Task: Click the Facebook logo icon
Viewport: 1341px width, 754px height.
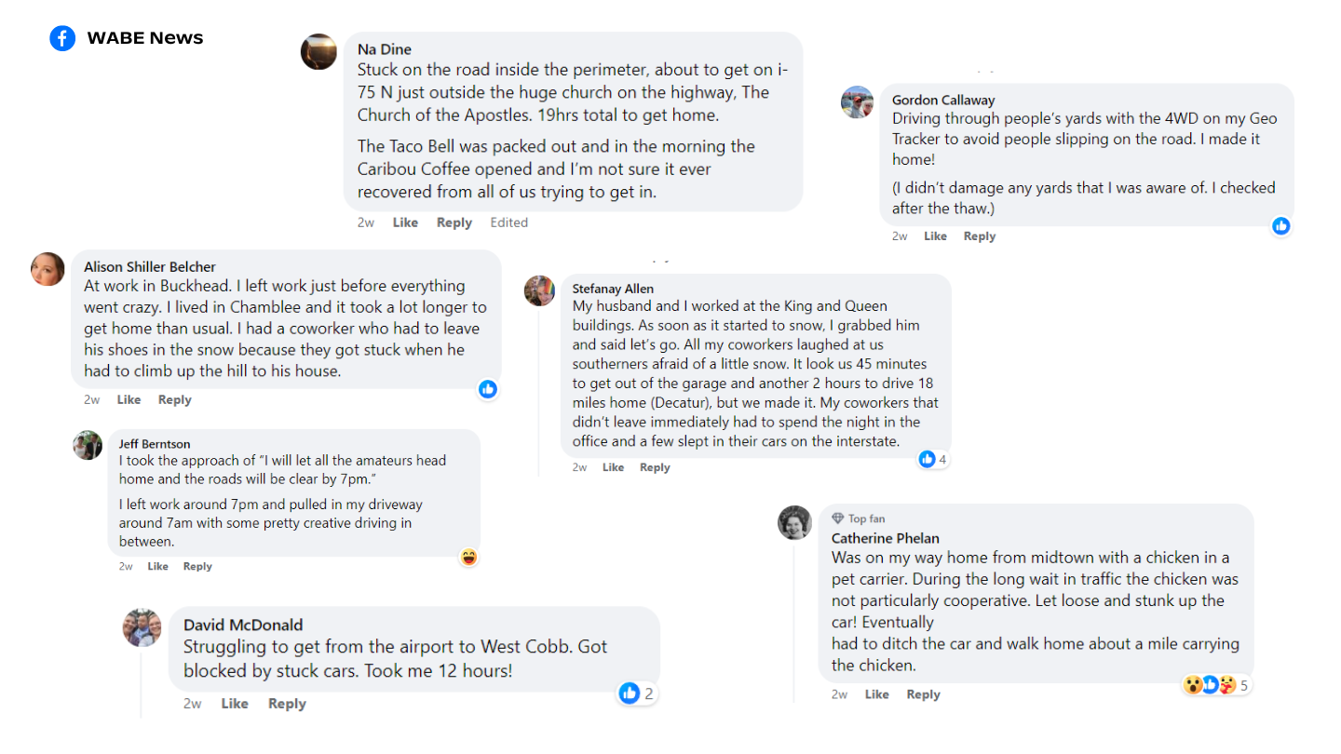Action: click(x=62, y=38)
